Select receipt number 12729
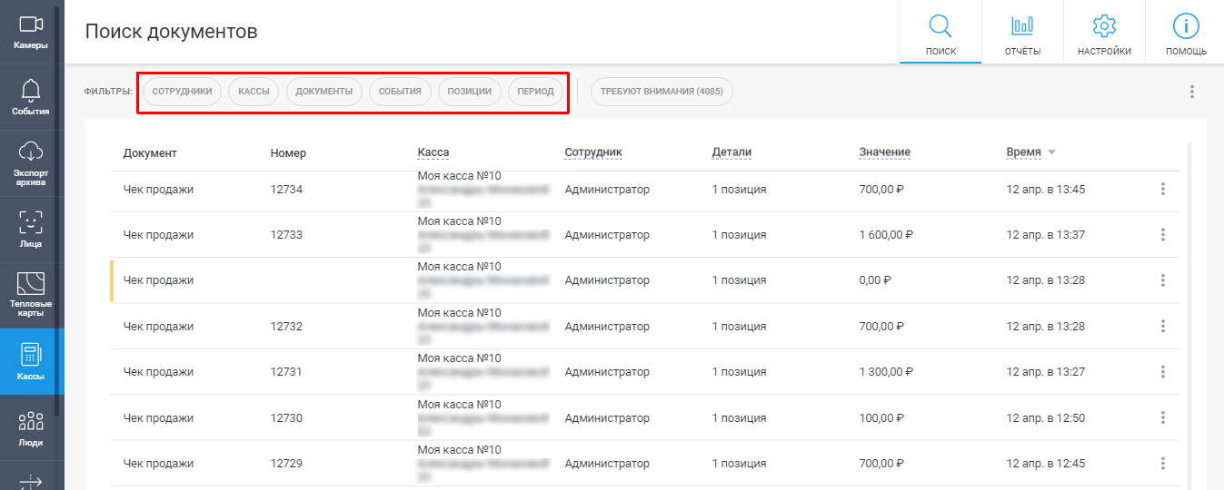This screenshot has width=1224, height=490. click(286, 464)
